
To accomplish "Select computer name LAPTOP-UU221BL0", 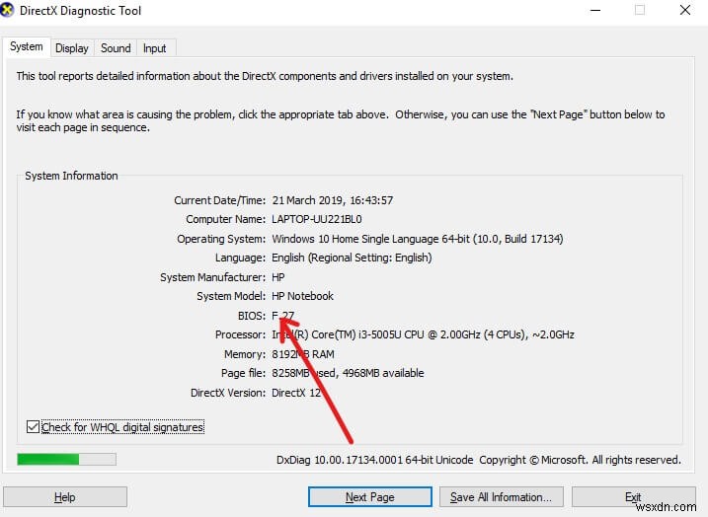I will 317,219.
